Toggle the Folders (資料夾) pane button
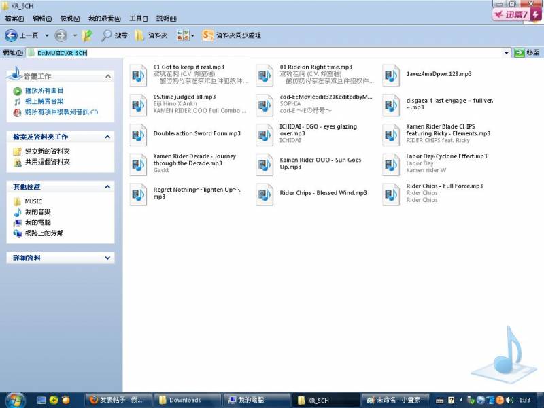Screen dimensions: 544x408 coord(140,35)
